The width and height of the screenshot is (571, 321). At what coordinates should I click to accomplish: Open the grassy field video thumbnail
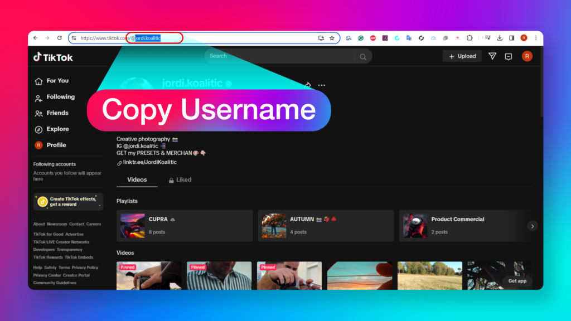pyautogui.click(x=430, y=275)
